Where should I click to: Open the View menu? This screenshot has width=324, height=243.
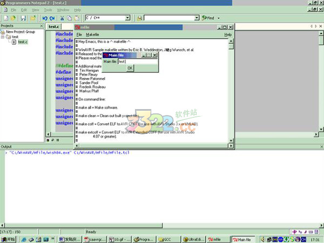click(x=35, y=10)
